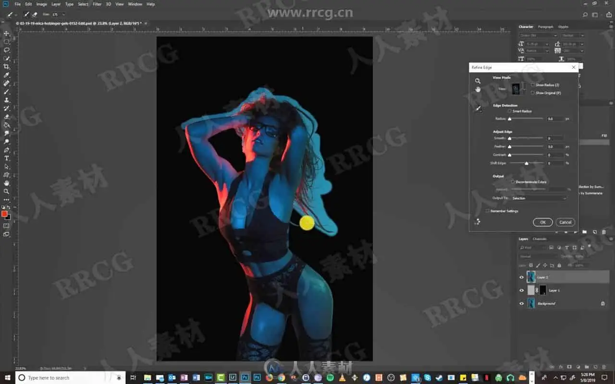Select the Path Selection tool

point(7,167)
